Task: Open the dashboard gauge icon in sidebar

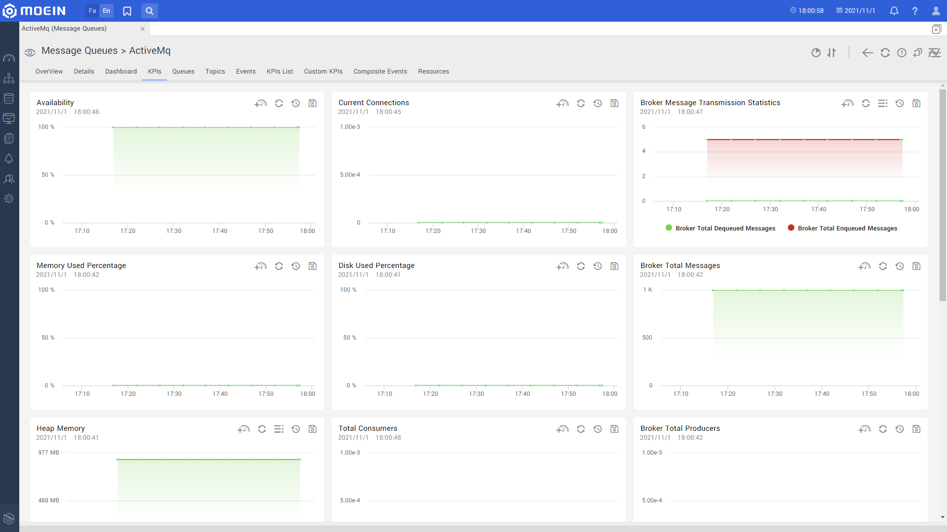Action: pos(9,58)
